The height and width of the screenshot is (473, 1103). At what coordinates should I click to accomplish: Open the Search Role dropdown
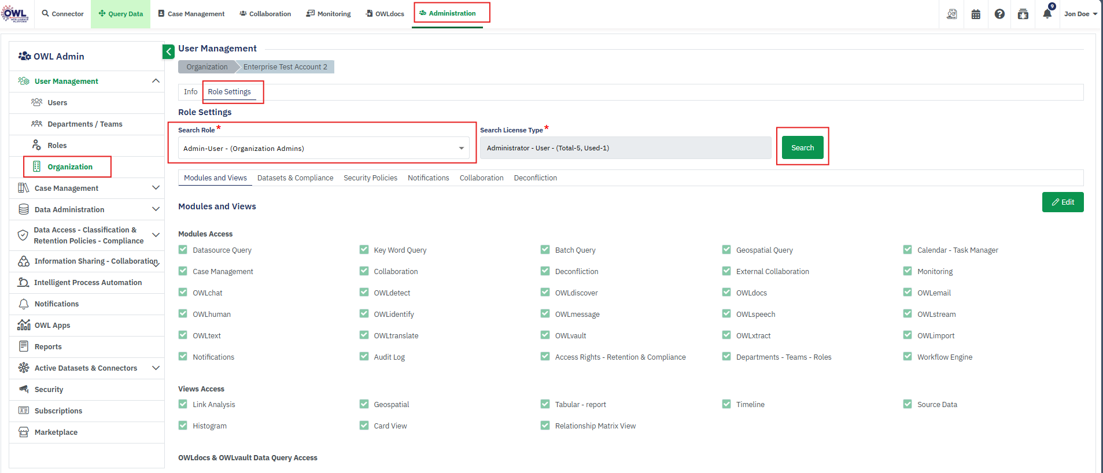click(323, 148)
